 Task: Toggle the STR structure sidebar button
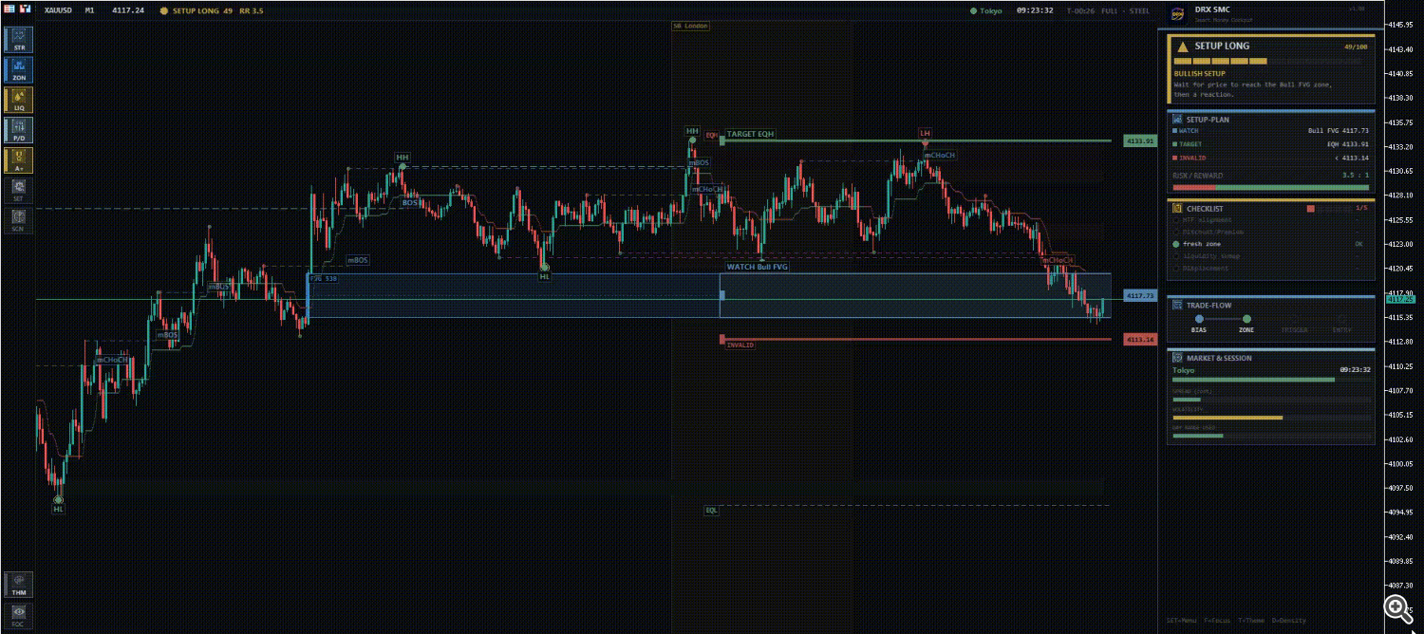[19, 39]
